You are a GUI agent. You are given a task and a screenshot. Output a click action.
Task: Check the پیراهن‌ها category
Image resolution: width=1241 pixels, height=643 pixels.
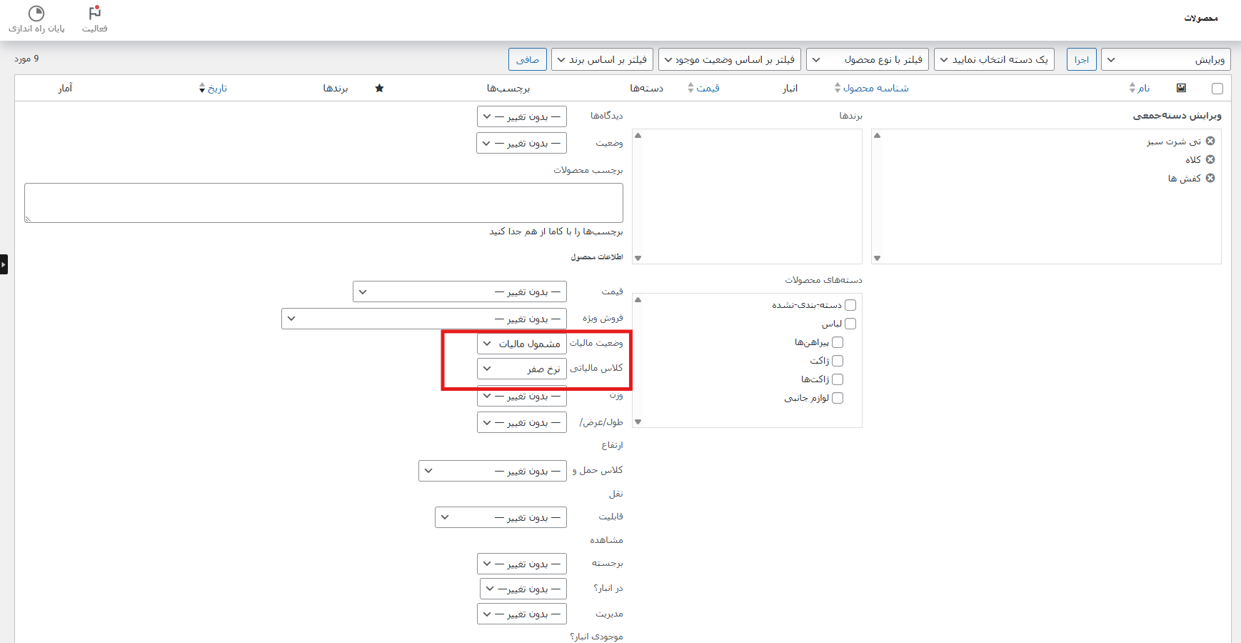pos(838,342)
